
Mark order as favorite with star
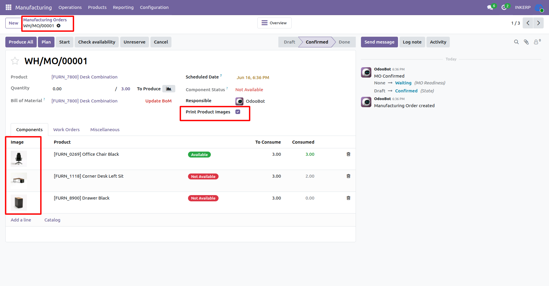coord(15,61)
